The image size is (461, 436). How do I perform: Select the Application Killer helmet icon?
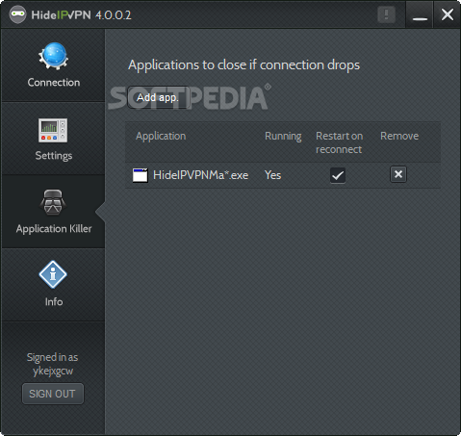click(x=53, y=202)
